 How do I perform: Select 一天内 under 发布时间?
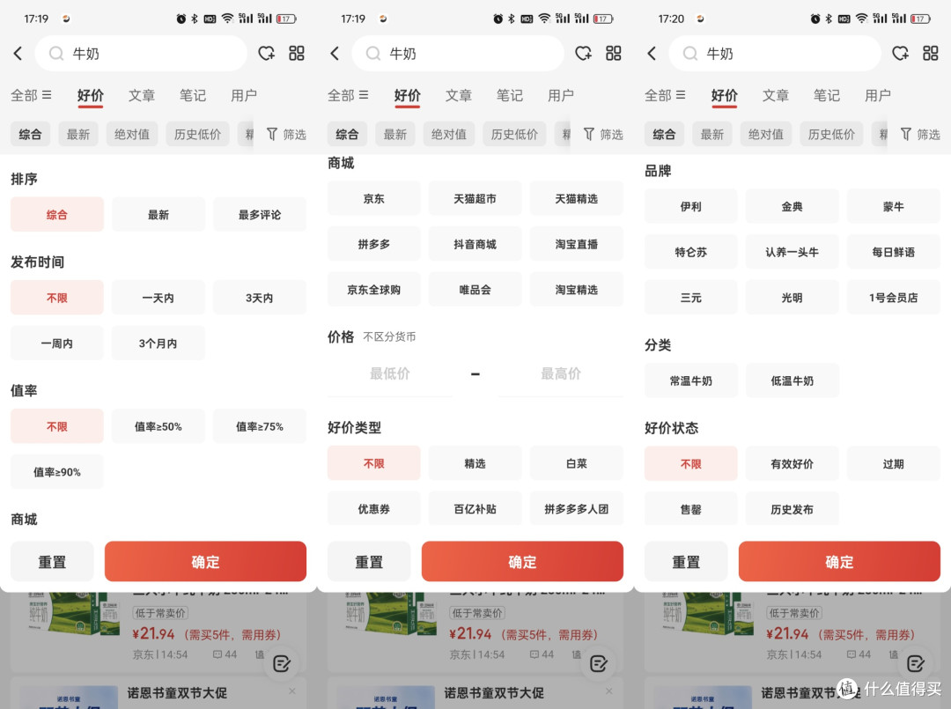(158, 298)
